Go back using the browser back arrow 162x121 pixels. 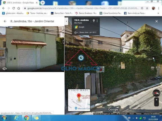coord(3,8)
